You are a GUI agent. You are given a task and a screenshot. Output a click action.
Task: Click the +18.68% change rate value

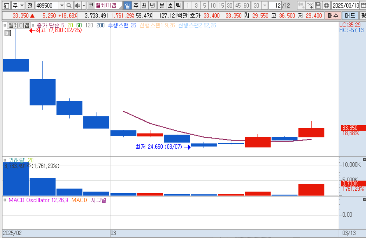point(67,16)
